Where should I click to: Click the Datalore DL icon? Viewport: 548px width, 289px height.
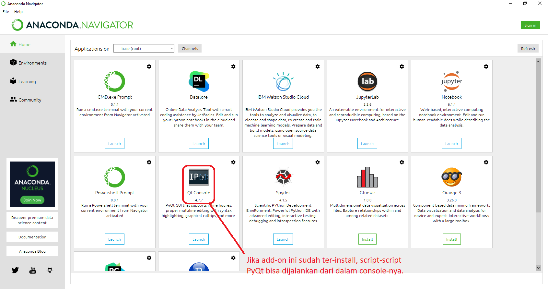(199, 81)
